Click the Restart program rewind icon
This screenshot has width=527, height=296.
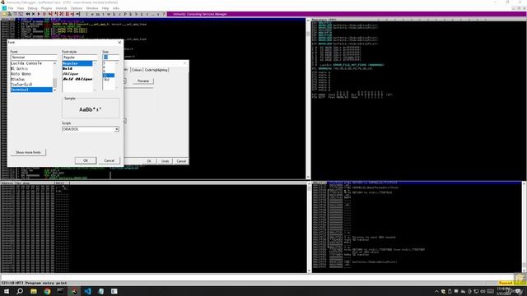[x=28, y=14]
